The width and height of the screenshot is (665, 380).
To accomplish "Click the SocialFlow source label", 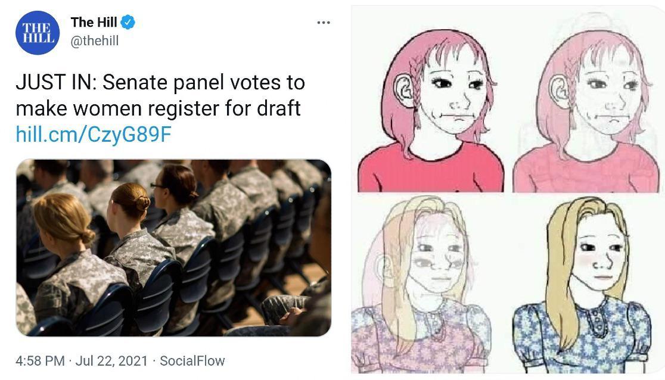I will coord(192,360).
